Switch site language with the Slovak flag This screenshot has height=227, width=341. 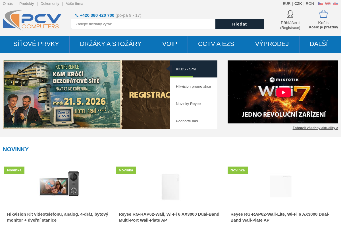click(335, 3)
